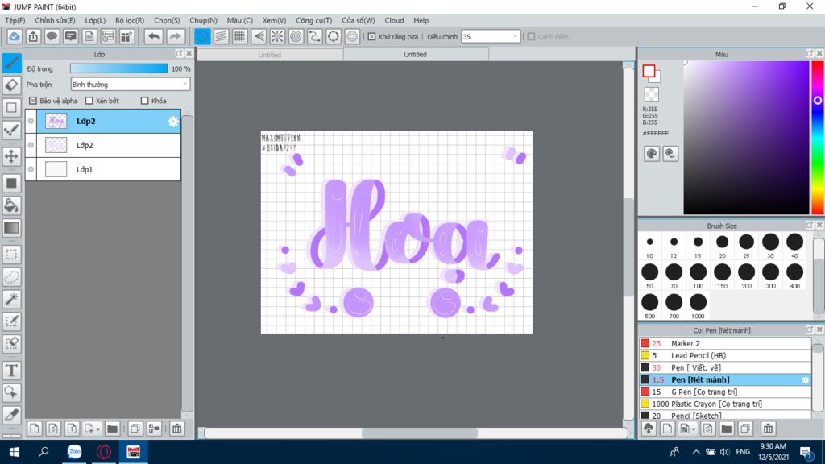Delete layer with trash icon in layer panel

[x=177, y=429]
